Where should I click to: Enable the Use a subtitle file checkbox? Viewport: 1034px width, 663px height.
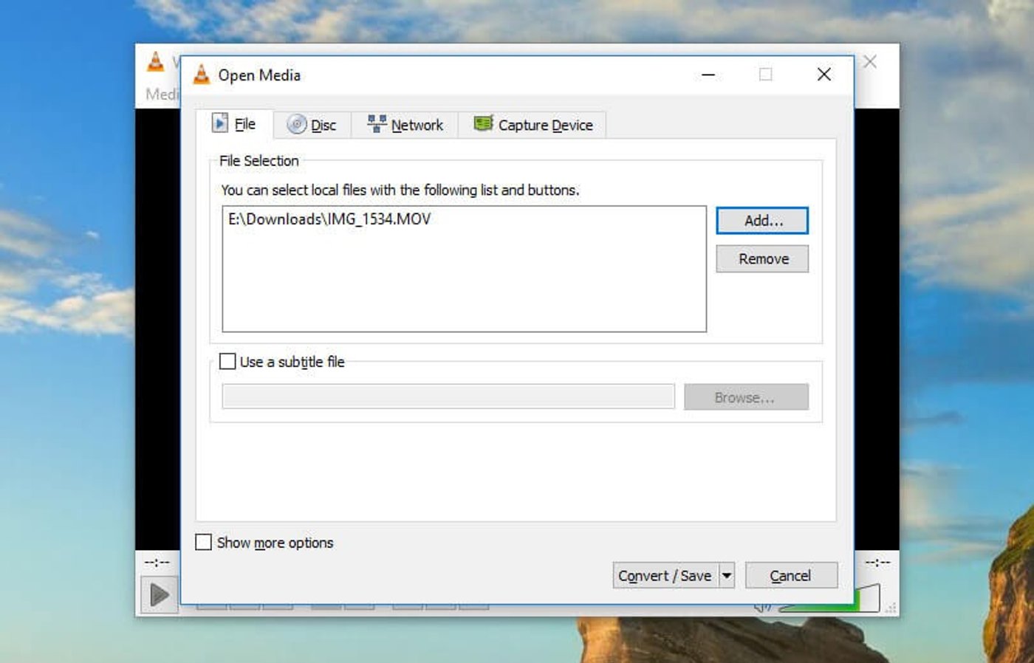[x=228, y=361]
